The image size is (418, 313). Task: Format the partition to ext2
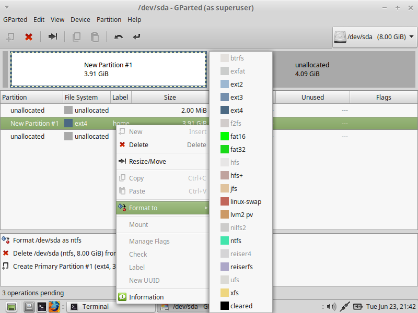click(x=241, y=84)
